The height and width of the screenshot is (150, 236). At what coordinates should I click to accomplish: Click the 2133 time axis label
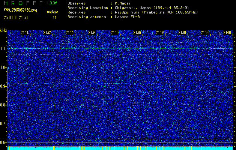tap(69, 33)
